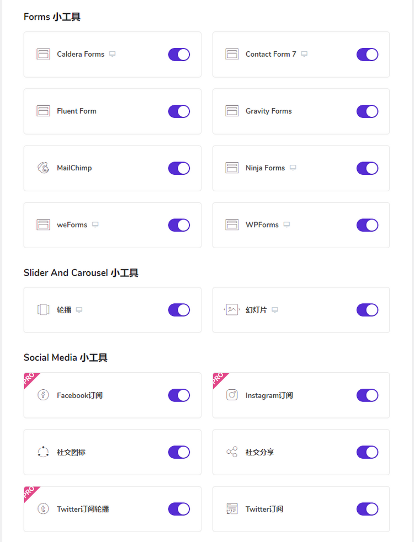Click the MailChimp monkey icon
Viewport: 414px width, 542px height.
click(x=43, y=168)
